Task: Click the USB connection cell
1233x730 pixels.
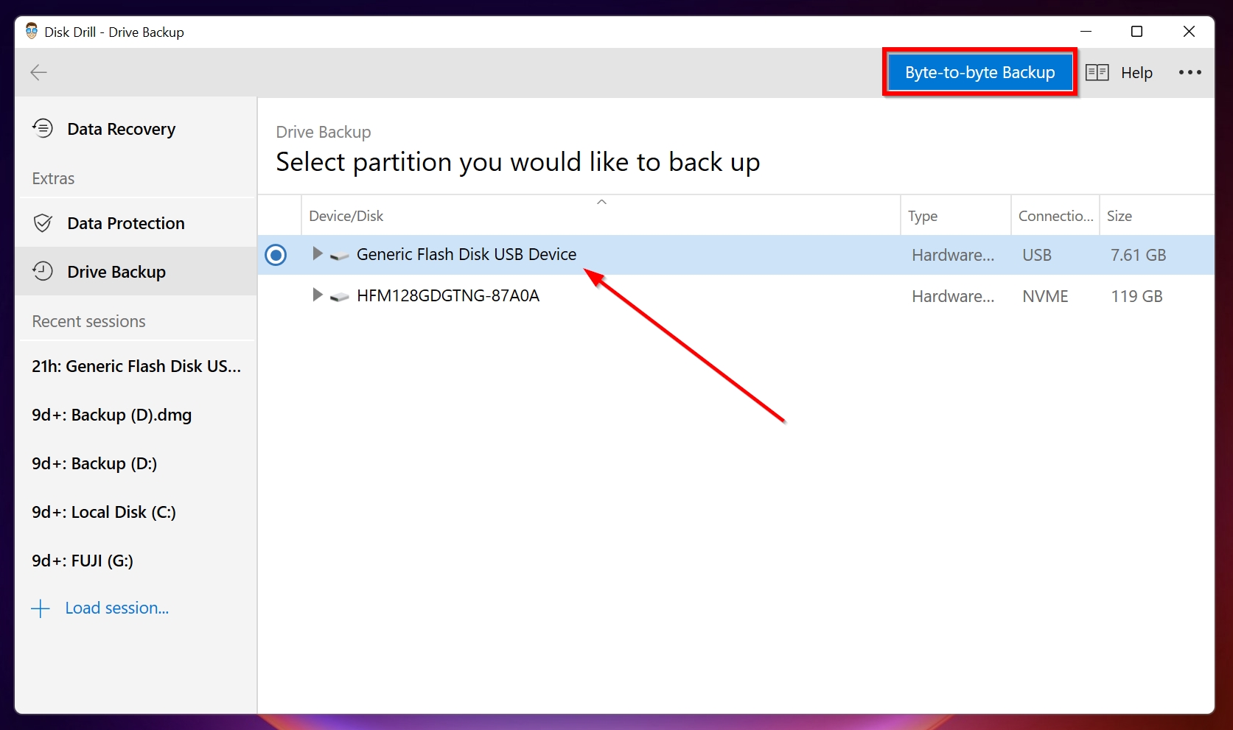Action: (1037, 255)
